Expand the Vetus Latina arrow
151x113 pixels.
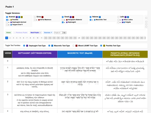(120, 20)
